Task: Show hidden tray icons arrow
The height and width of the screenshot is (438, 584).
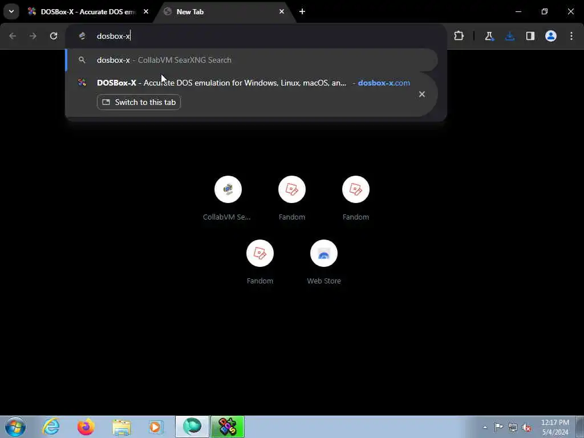Action: 485,427
